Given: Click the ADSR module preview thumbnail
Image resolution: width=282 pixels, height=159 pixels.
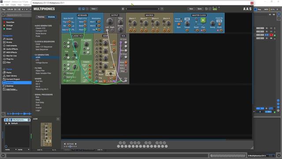Looking at the screenshot, I should [46, 134].
